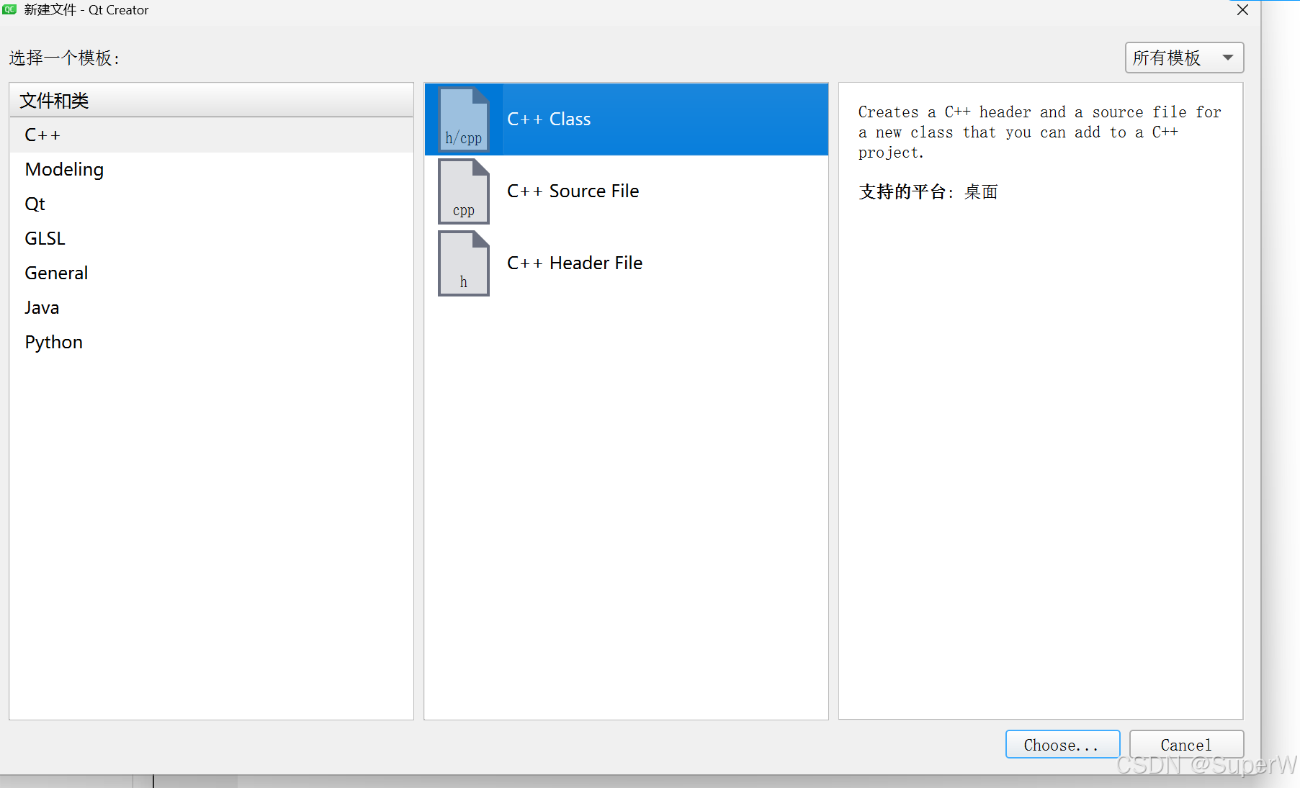This screenshot has width=1300, height=788.
Task: Select the Modeling category
Action: [x=211, y=169]
